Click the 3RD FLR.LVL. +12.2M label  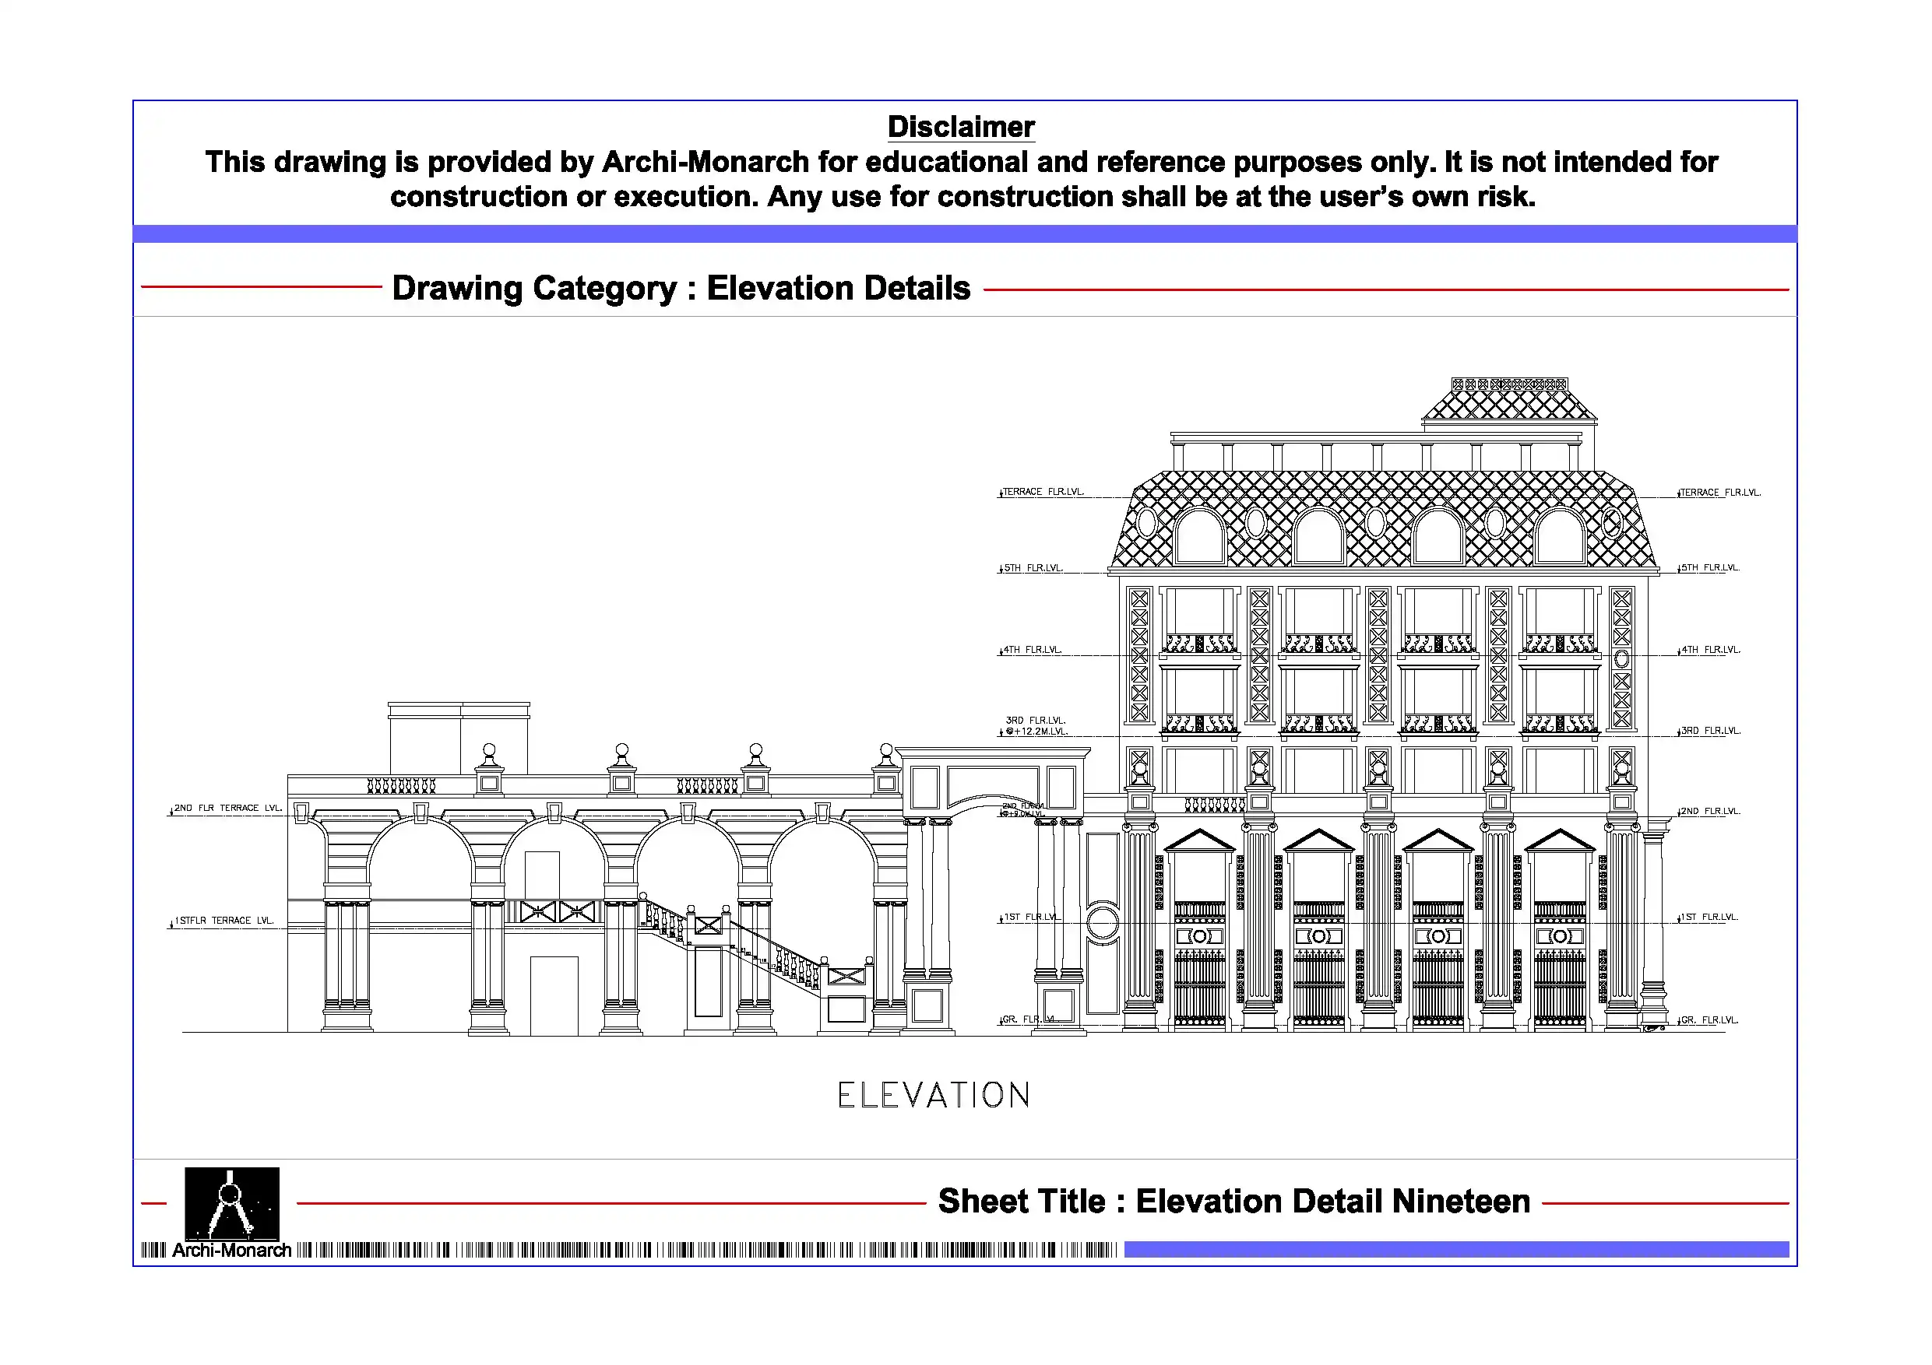click(x=1036, y=726)
